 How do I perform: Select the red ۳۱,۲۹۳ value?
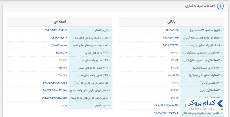point(175,91)
